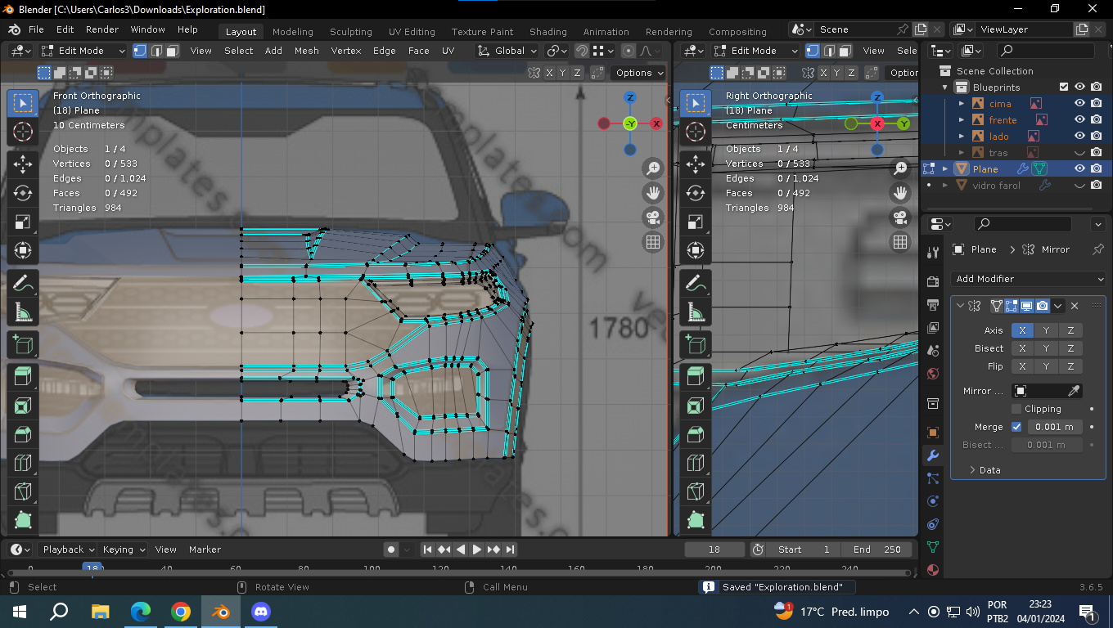Activate the Measure tool
This screenshot has width=1113, height=628.
click(x=23, y=312)
